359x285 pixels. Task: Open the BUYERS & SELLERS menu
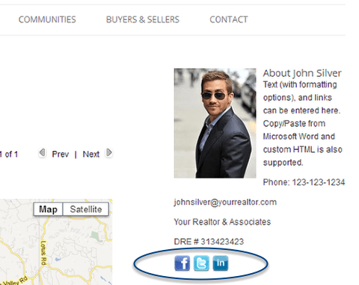pyautogui.click(x=143, y=19)
